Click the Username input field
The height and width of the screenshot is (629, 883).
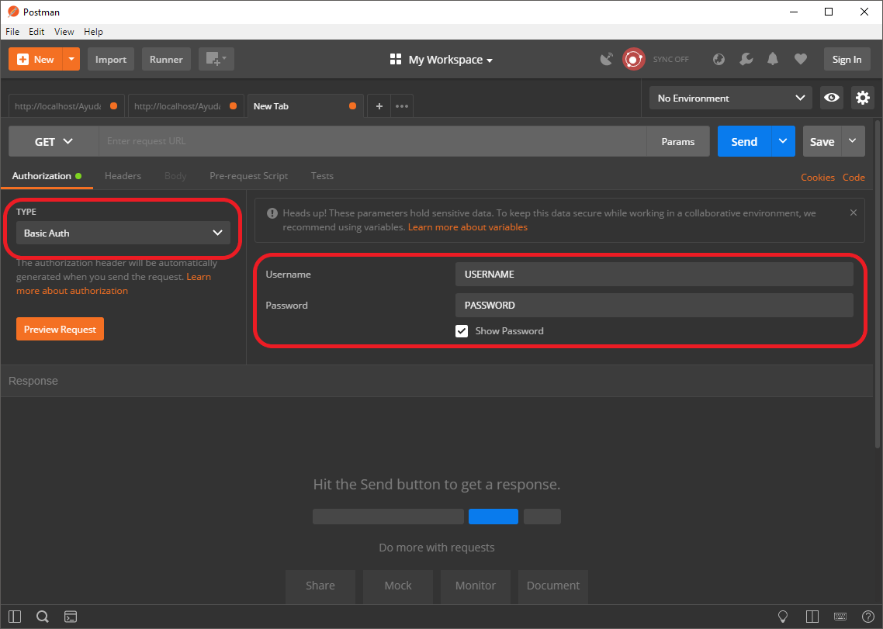[x=654, y=275]
